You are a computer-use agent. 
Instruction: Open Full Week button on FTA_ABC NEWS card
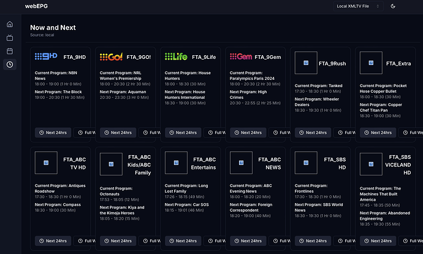coord(280,241)
